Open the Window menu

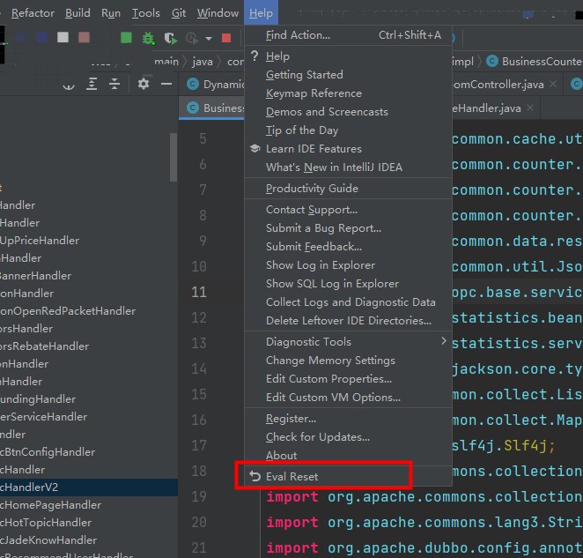pyautogui.click(x=218, y=13)
